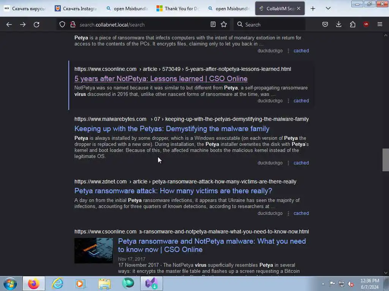Open Petya ransomware and NotPetya malware result

coord(212,245)
